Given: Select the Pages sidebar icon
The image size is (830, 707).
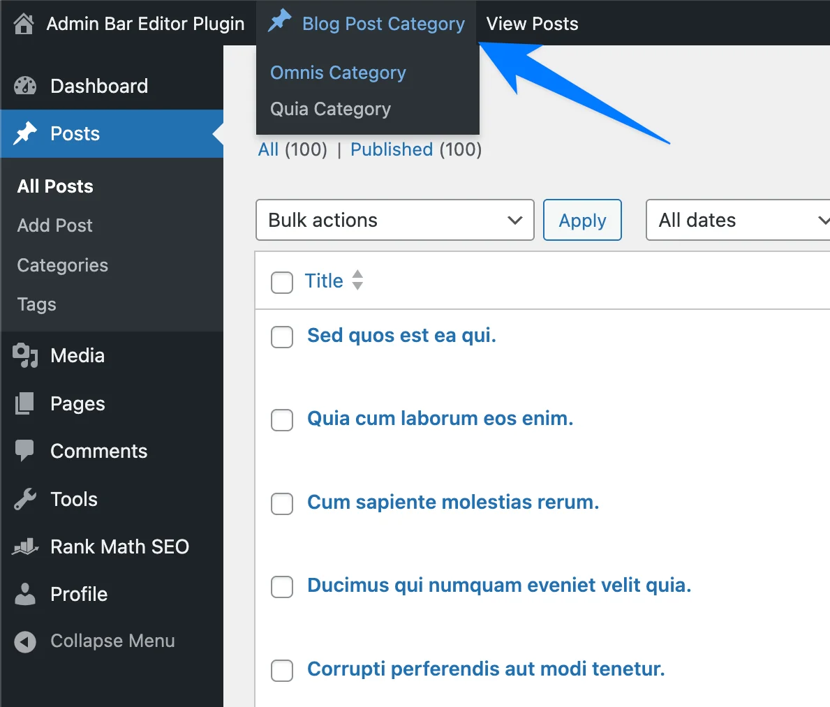Looking at the screenshot, I should 24,403.
